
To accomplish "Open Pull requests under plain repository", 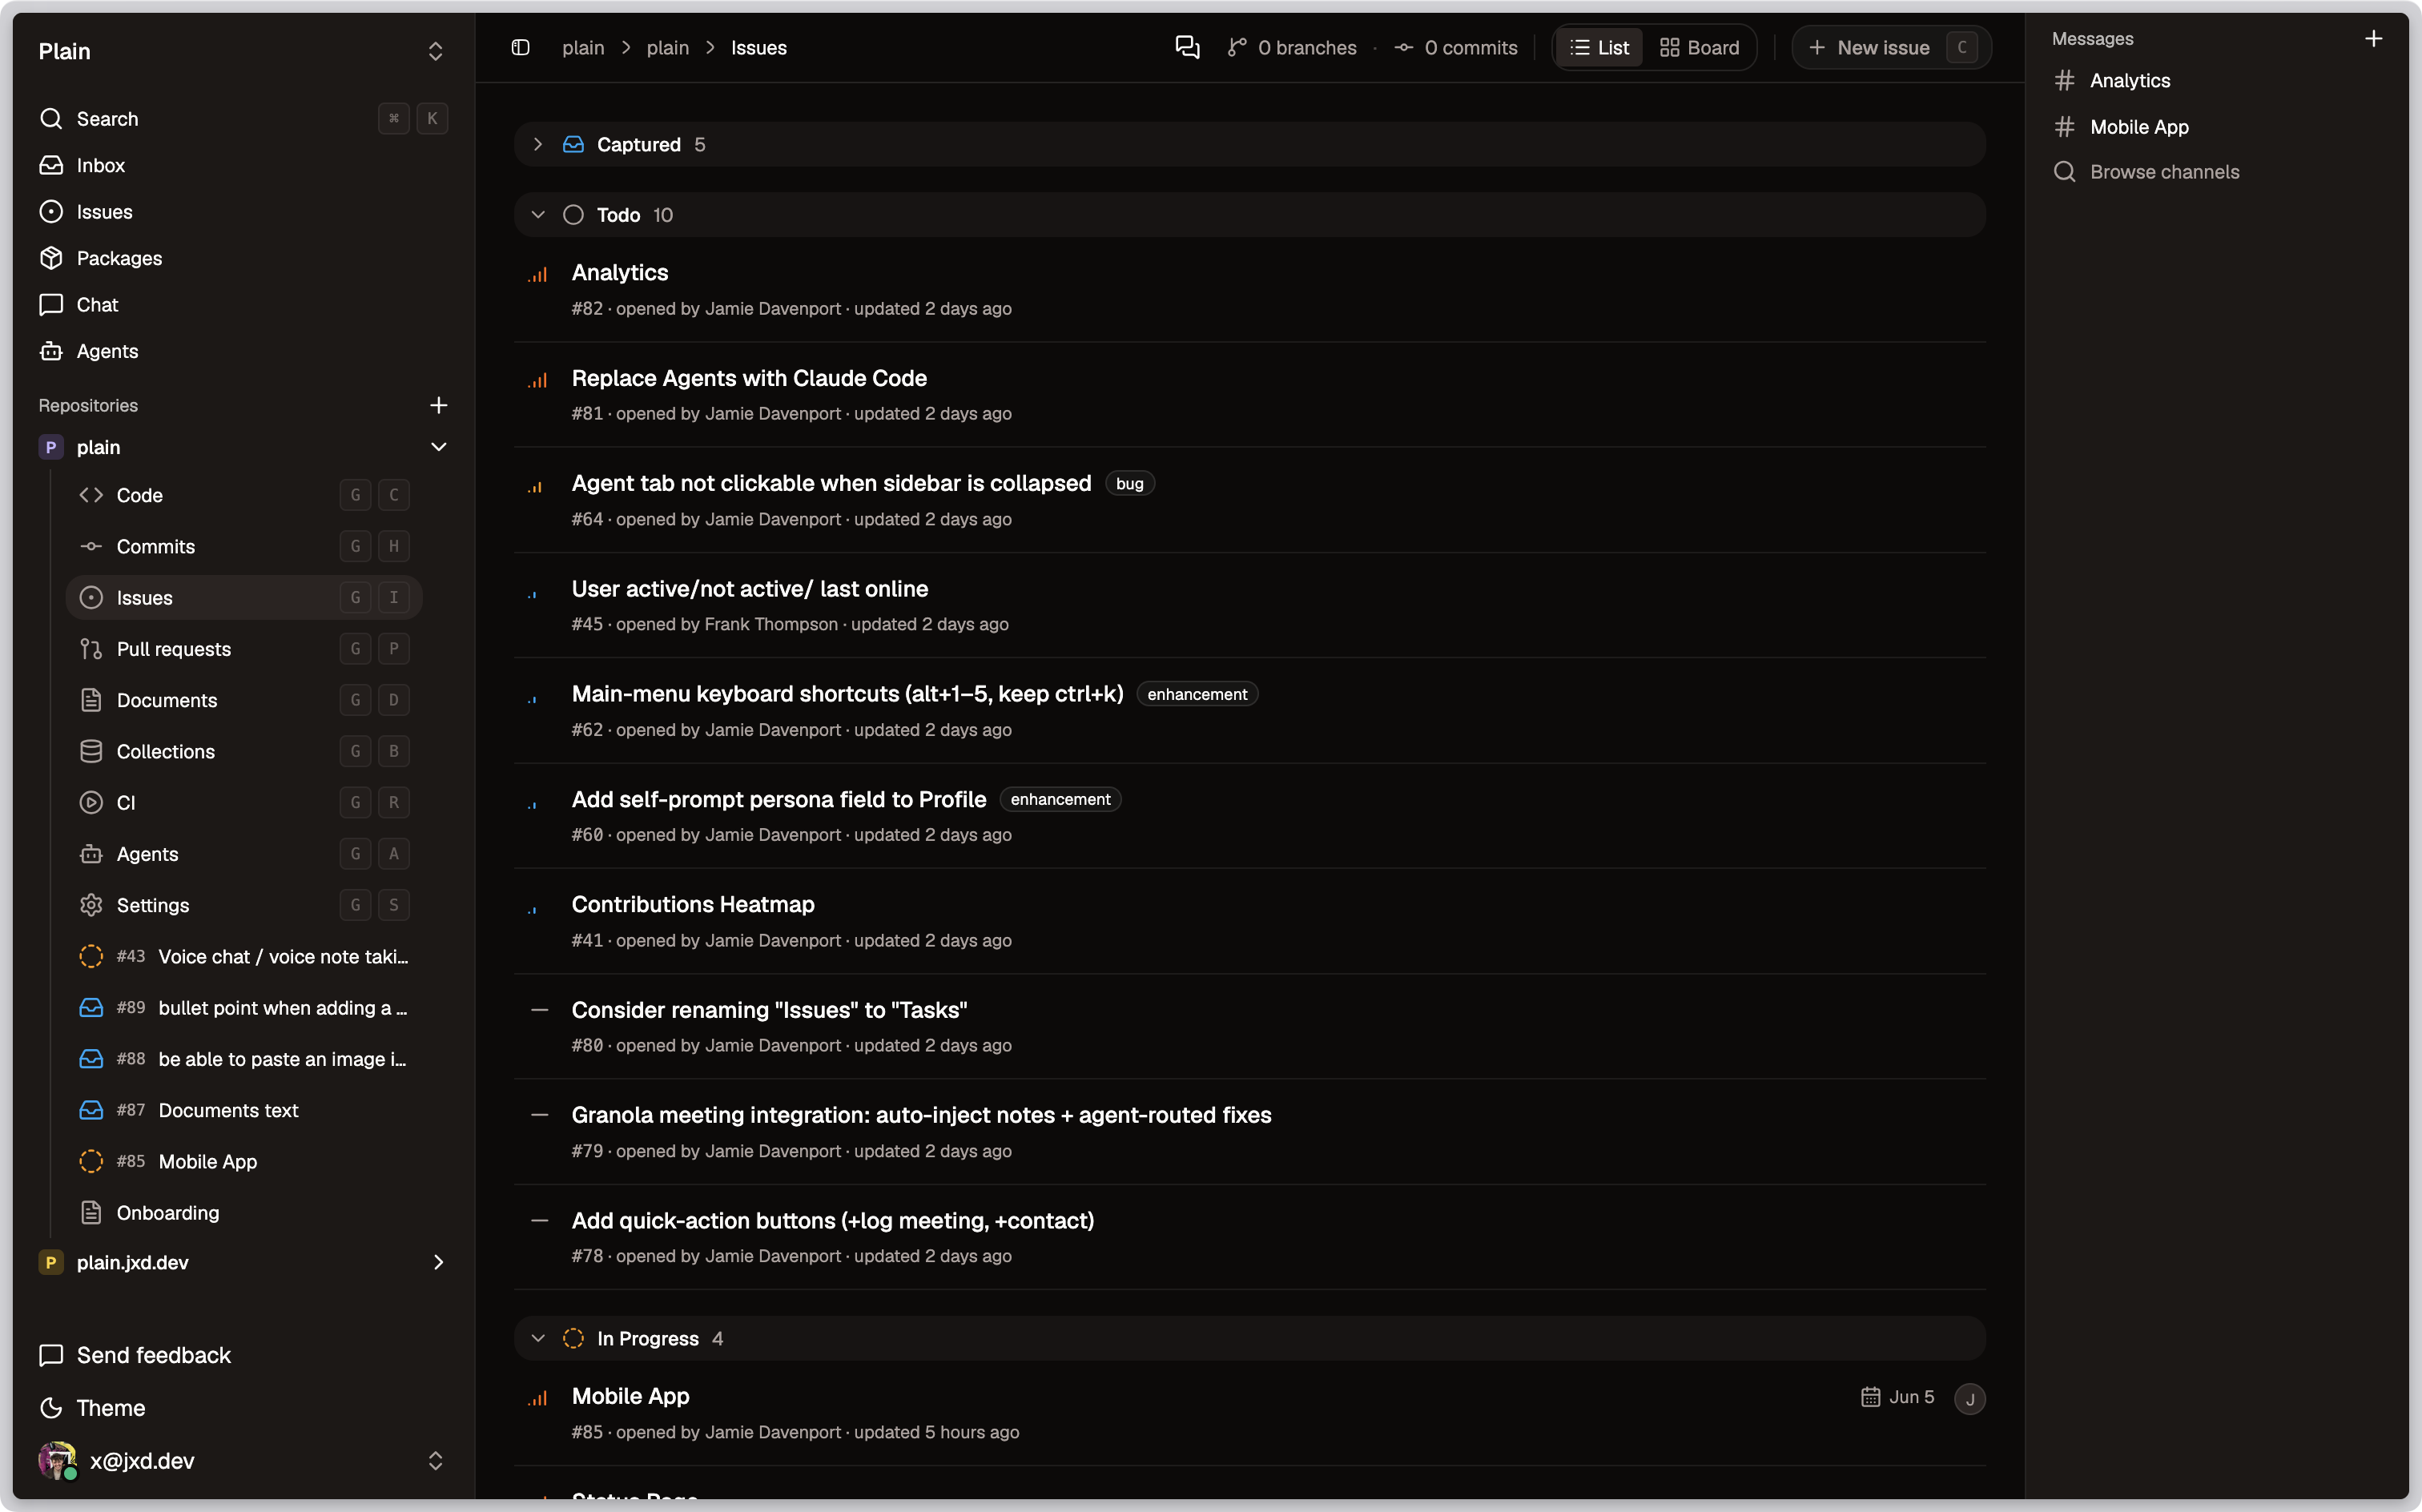I will coord(243,649).
